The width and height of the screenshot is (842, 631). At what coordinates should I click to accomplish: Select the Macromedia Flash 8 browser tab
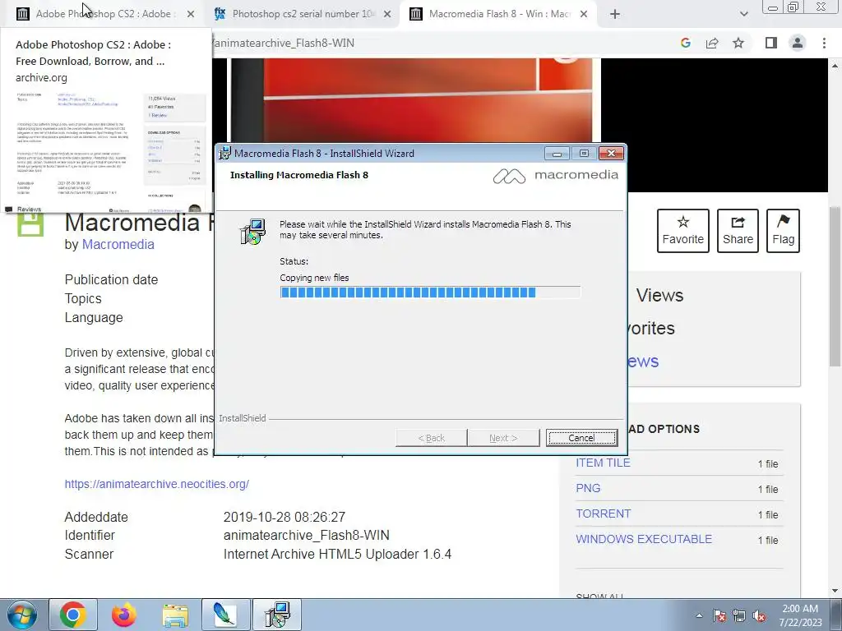[x=499, y=14]
